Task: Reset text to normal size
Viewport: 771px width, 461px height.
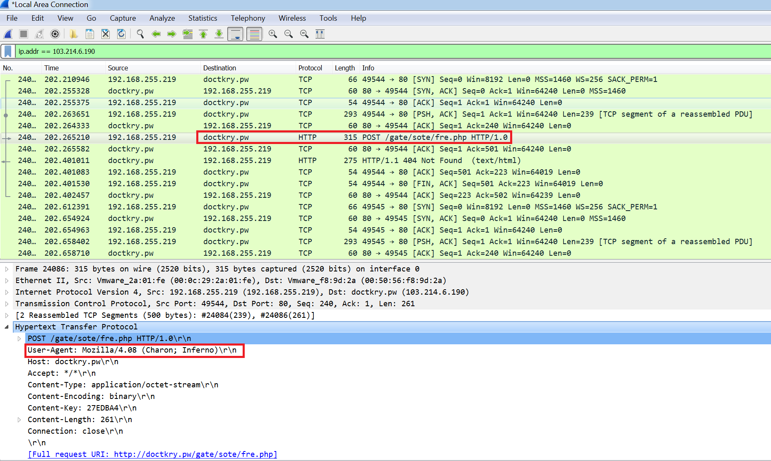Action: [304, 34]
